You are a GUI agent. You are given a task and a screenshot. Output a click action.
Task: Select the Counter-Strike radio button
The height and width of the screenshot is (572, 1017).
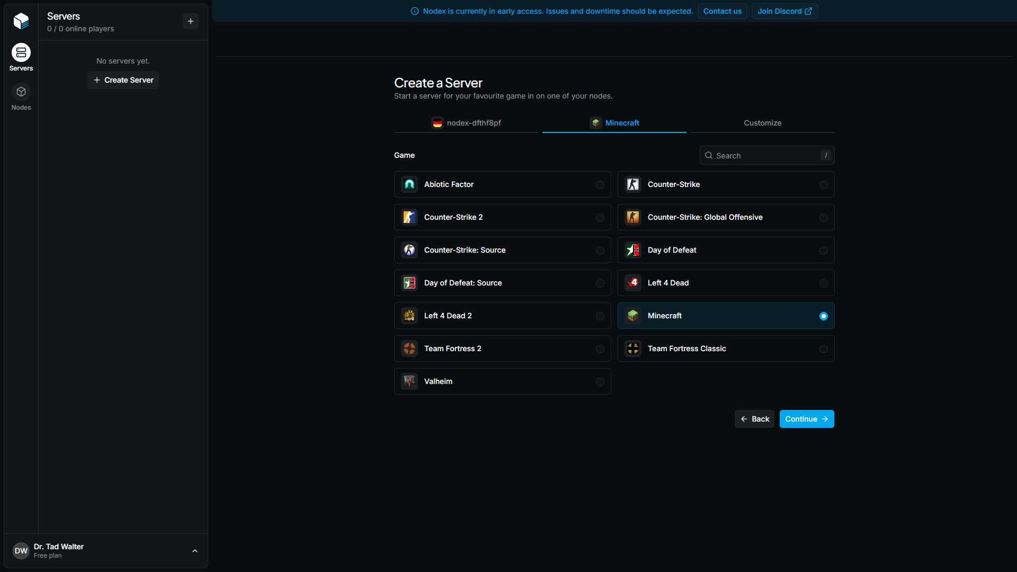point(824,185)
